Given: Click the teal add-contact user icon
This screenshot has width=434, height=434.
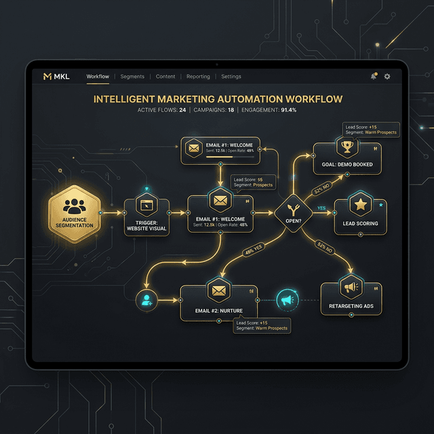Looking at the screenshot, I should tap(146, 300).
